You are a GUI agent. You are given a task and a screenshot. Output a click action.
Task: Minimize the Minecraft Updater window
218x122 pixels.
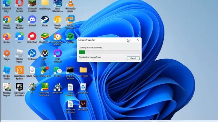122,40
